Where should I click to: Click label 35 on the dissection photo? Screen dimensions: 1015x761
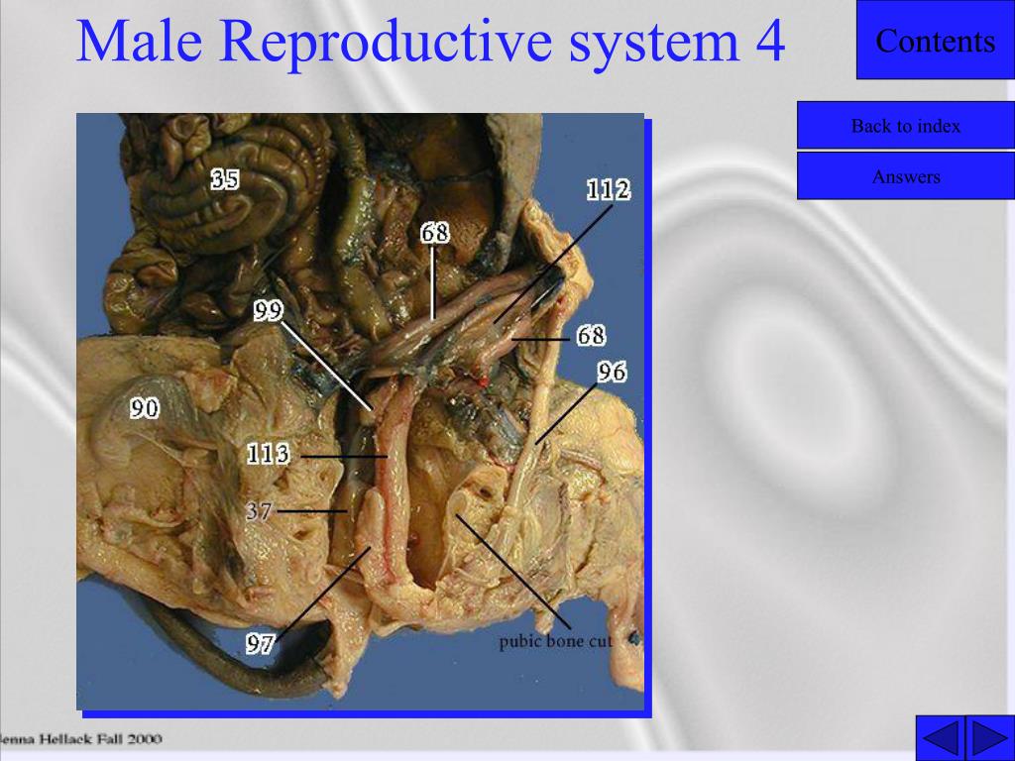point(225,179)
